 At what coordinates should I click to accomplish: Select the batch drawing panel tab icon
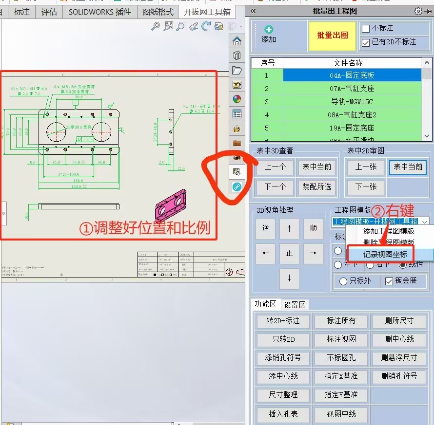pos(237,172)
